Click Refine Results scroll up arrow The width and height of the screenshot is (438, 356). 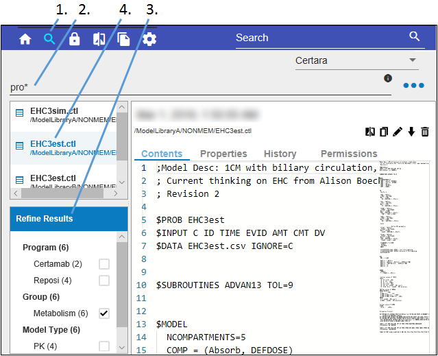[122, 237]
